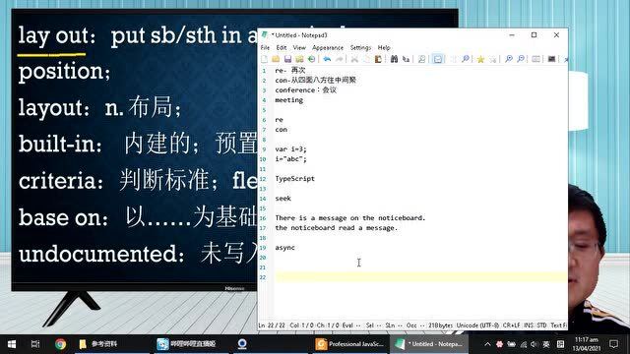The width and height of the screenshot is (630, 354).
Task: Click the Zoom Out magnifier icon
Action: 521,59
